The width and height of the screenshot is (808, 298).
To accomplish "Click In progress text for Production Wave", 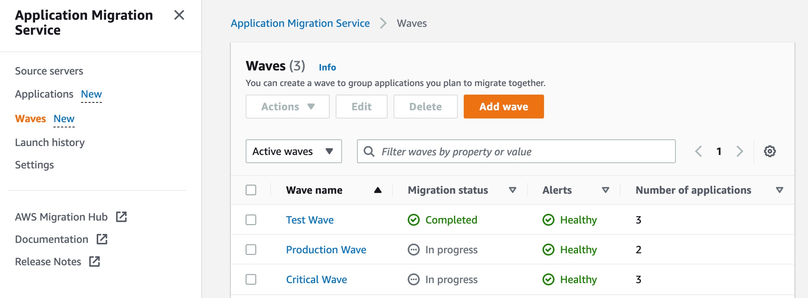I will (451, 249).
